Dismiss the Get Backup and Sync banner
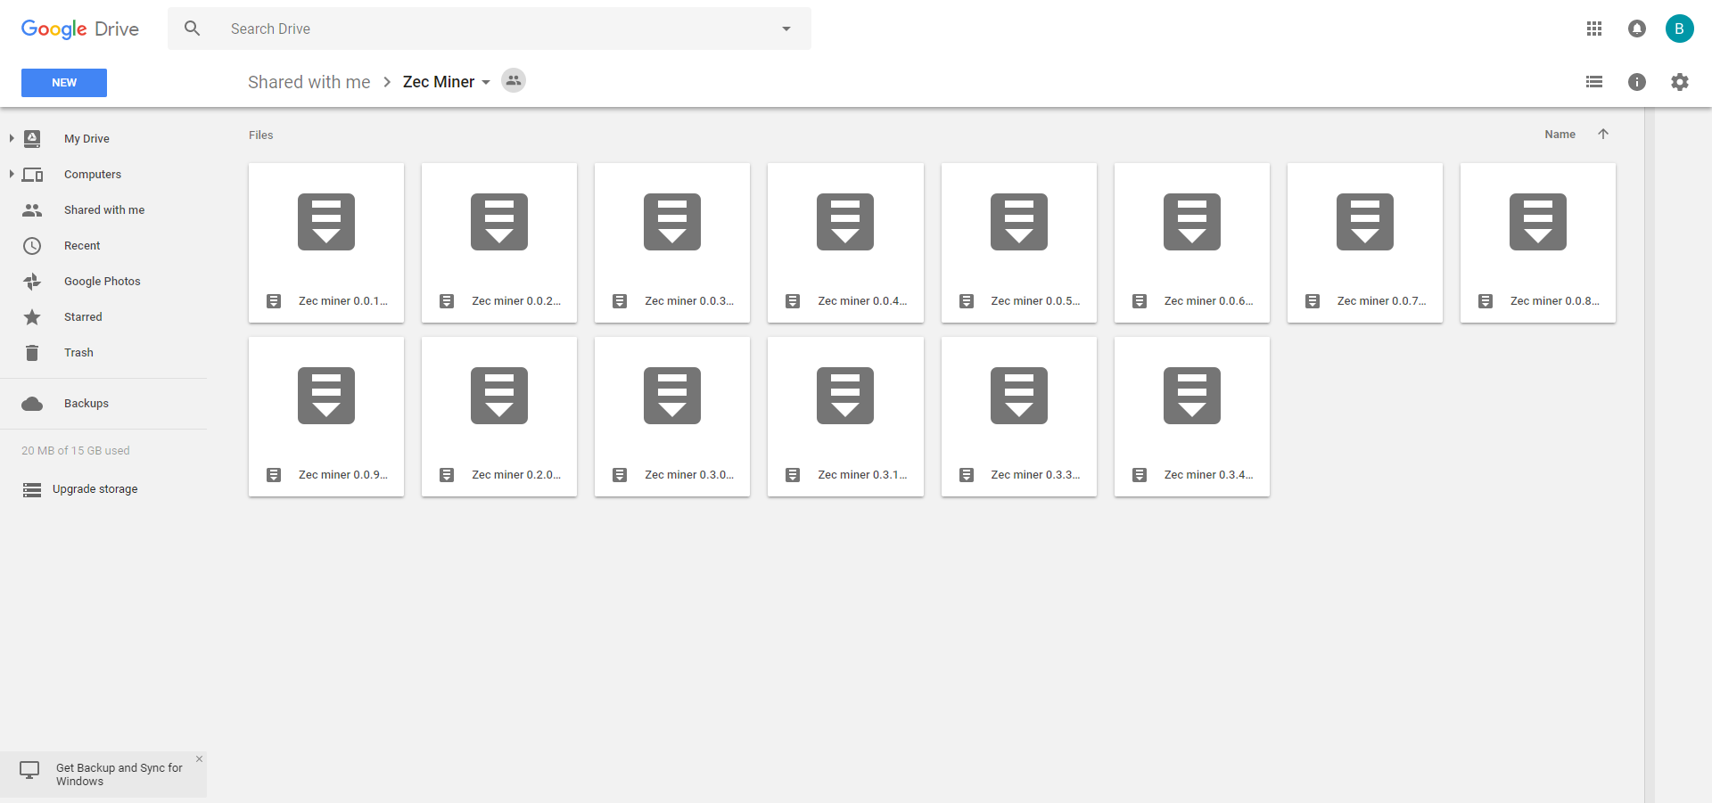This screenshot has height=803, width=1712. pos(199,759)
